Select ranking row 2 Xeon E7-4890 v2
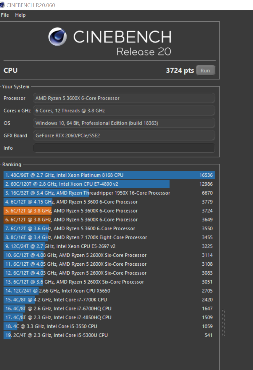 [109, 184]
